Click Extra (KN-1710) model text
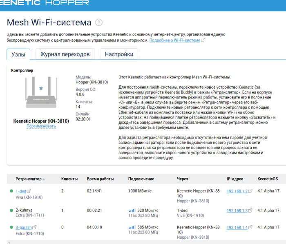The height and width of the screenshot is (244, 286). [30, 234]
